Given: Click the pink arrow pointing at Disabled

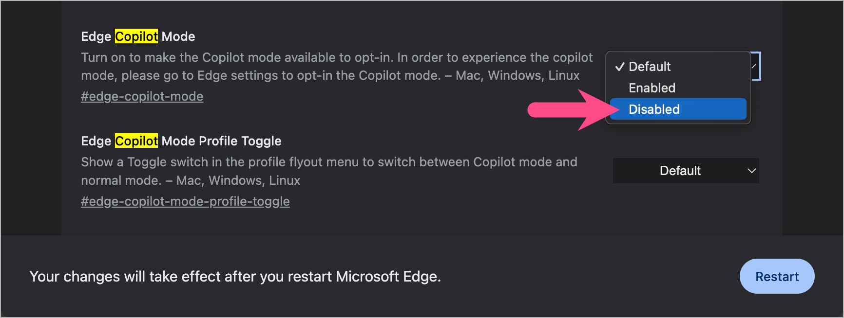Looking at the screenshot, I should click(570, 110).
